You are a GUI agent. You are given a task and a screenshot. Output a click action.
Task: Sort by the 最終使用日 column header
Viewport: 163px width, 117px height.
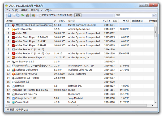[x=137, y=21]
